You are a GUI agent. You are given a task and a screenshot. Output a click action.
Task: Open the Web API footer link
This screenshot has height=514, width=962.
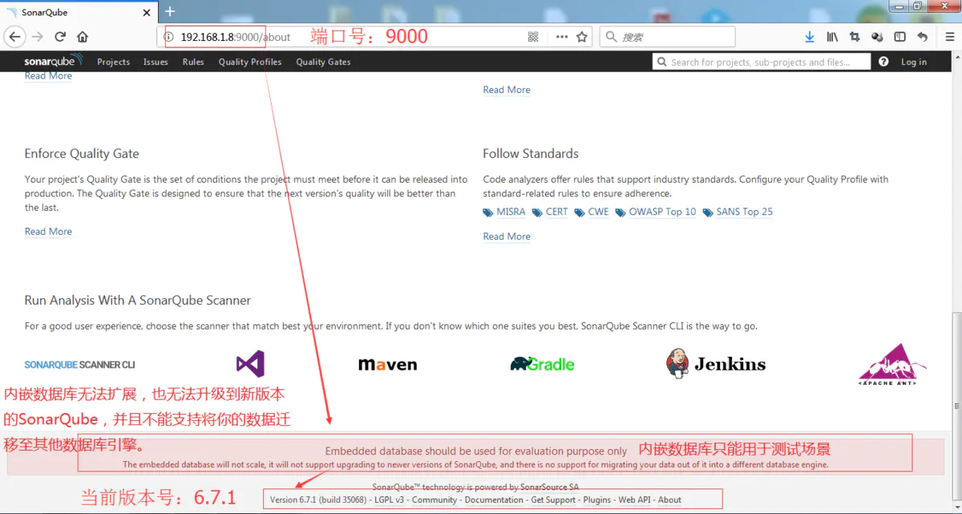(634, 500)
